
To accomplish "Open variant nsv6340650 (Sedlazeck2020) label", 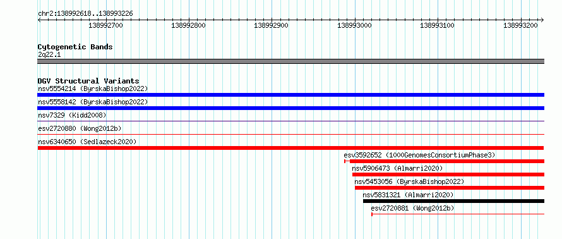I will point(87,142).
